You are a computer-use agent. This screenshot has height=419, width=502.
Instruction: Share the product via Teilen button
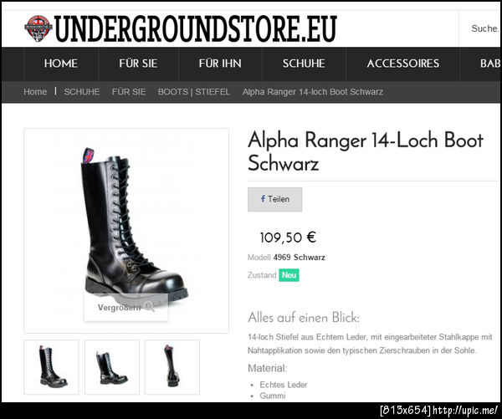click(x=274, y=199)
